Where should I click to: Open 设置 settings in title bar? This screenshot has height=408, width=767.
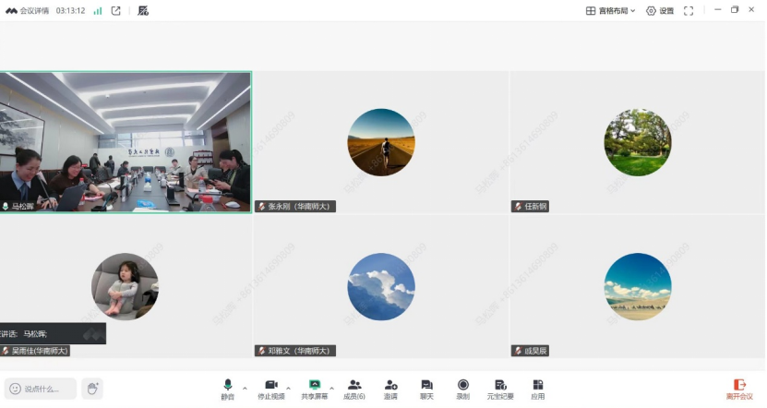point(660,11)
